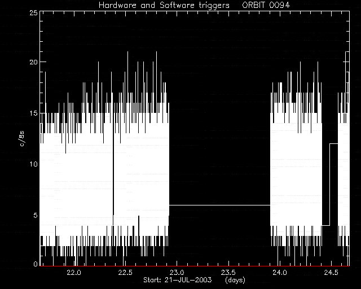
Task: Click the x-axis tick label 23.5
Action: (228, 273)
